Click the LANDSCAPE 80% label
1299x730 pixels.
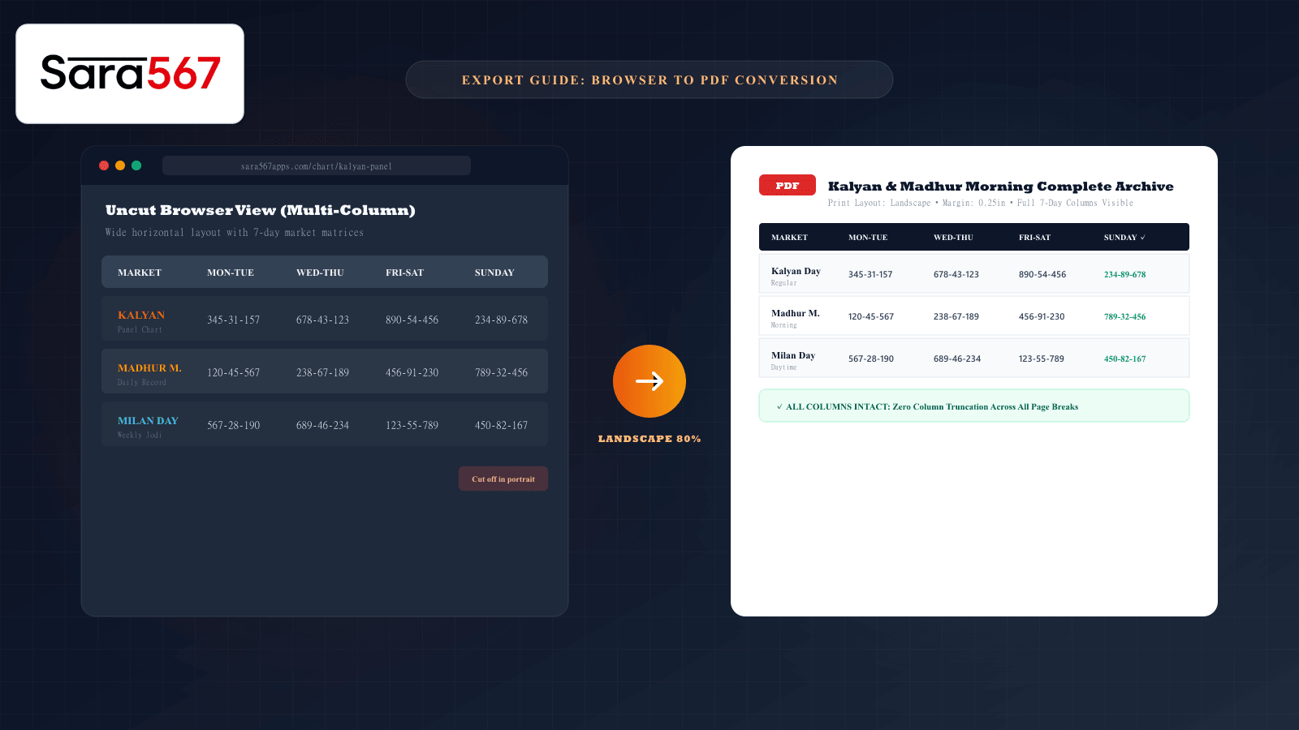(x=649, y=439)
